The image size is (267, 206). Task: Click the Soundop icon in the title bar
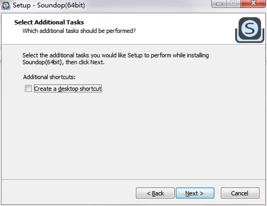(6, 5)
